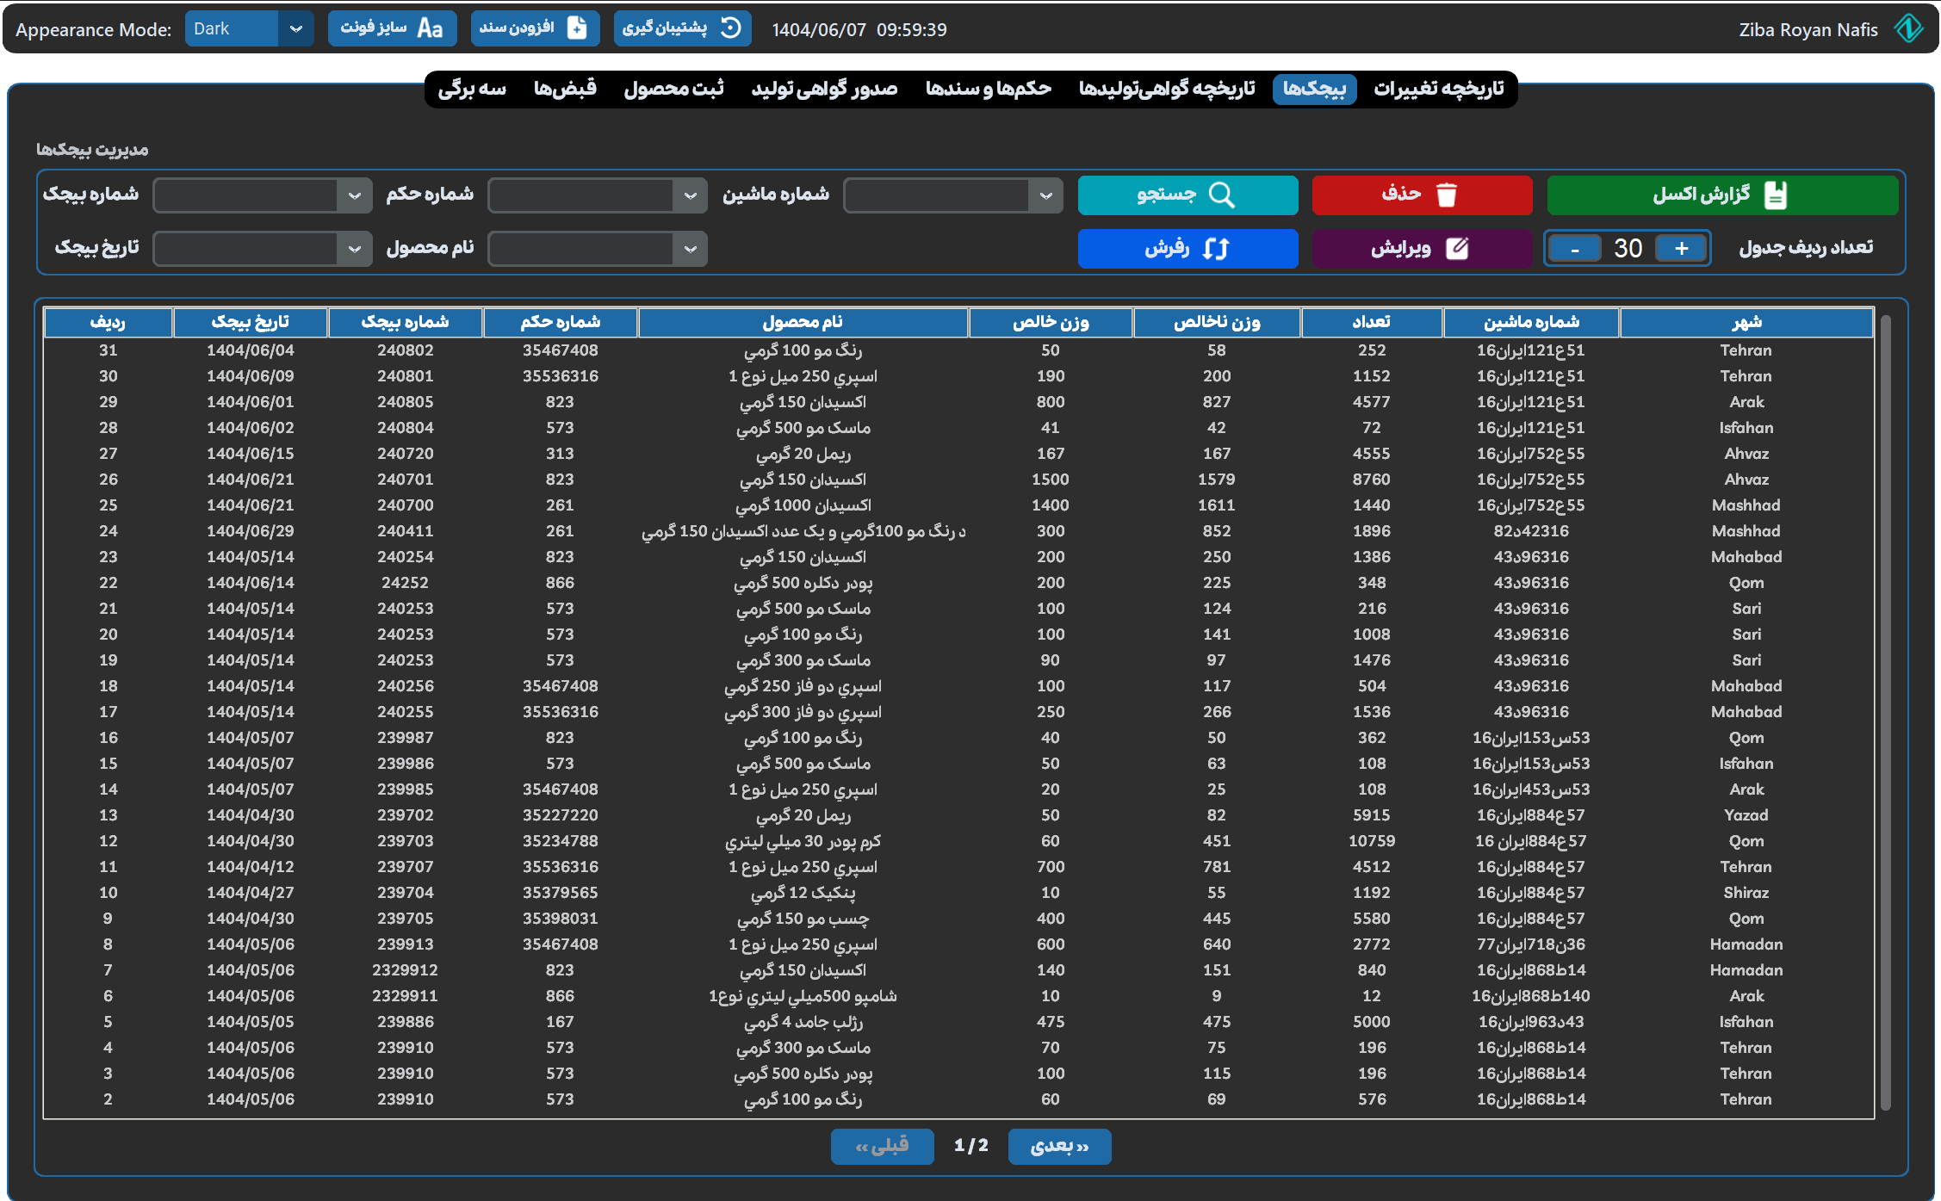Screen dimensions: 1941x1201
Task: Increase table row count with plus
Action: [1681, 249]
